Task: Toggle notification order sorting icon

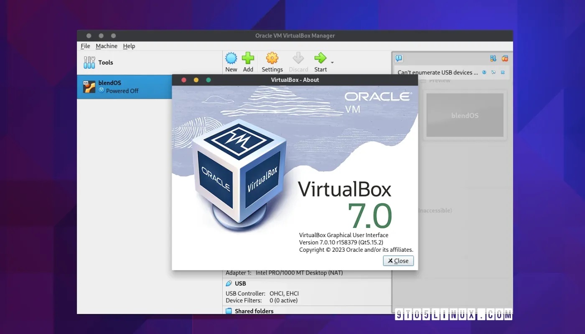Action: click(x=493, y=58)
